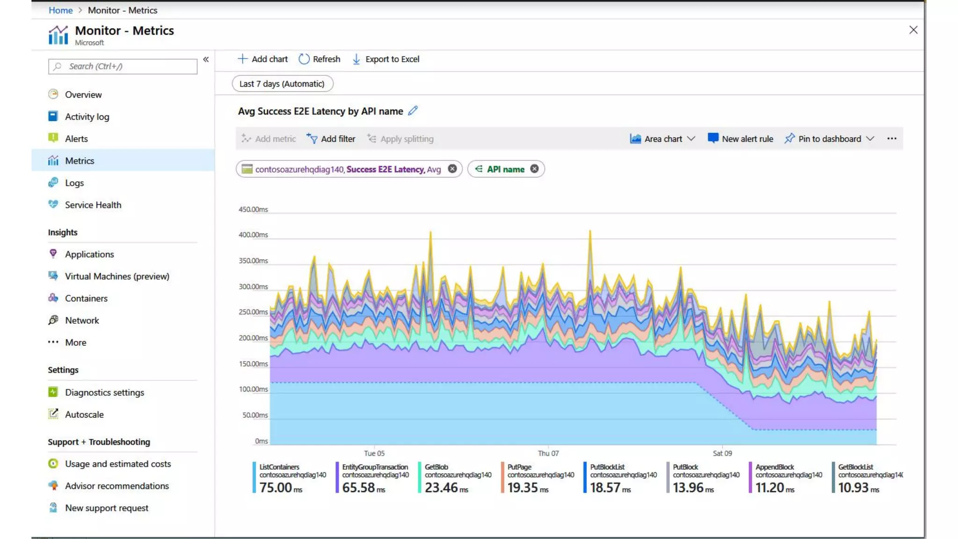Remove the API name splitting pill

pyautogui.click(x=534, y=169)
